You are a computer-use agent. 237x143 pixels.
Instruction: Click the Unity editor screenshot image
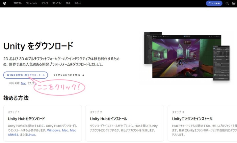(187, 56)
